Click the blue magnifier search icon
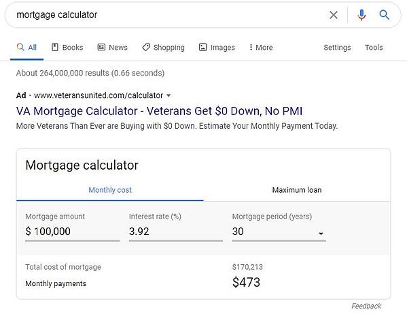Screen dimensions: 407x316 click(384, 15)
